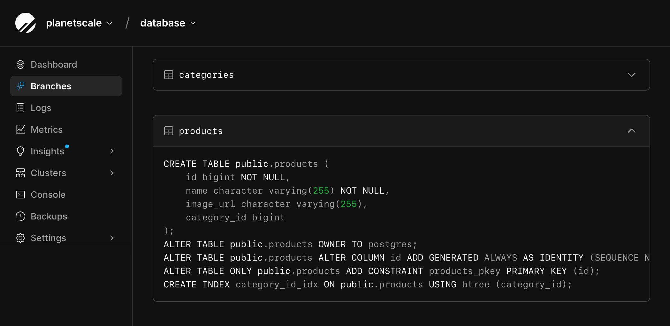Click the image_url column definition line

pos(277,204)
